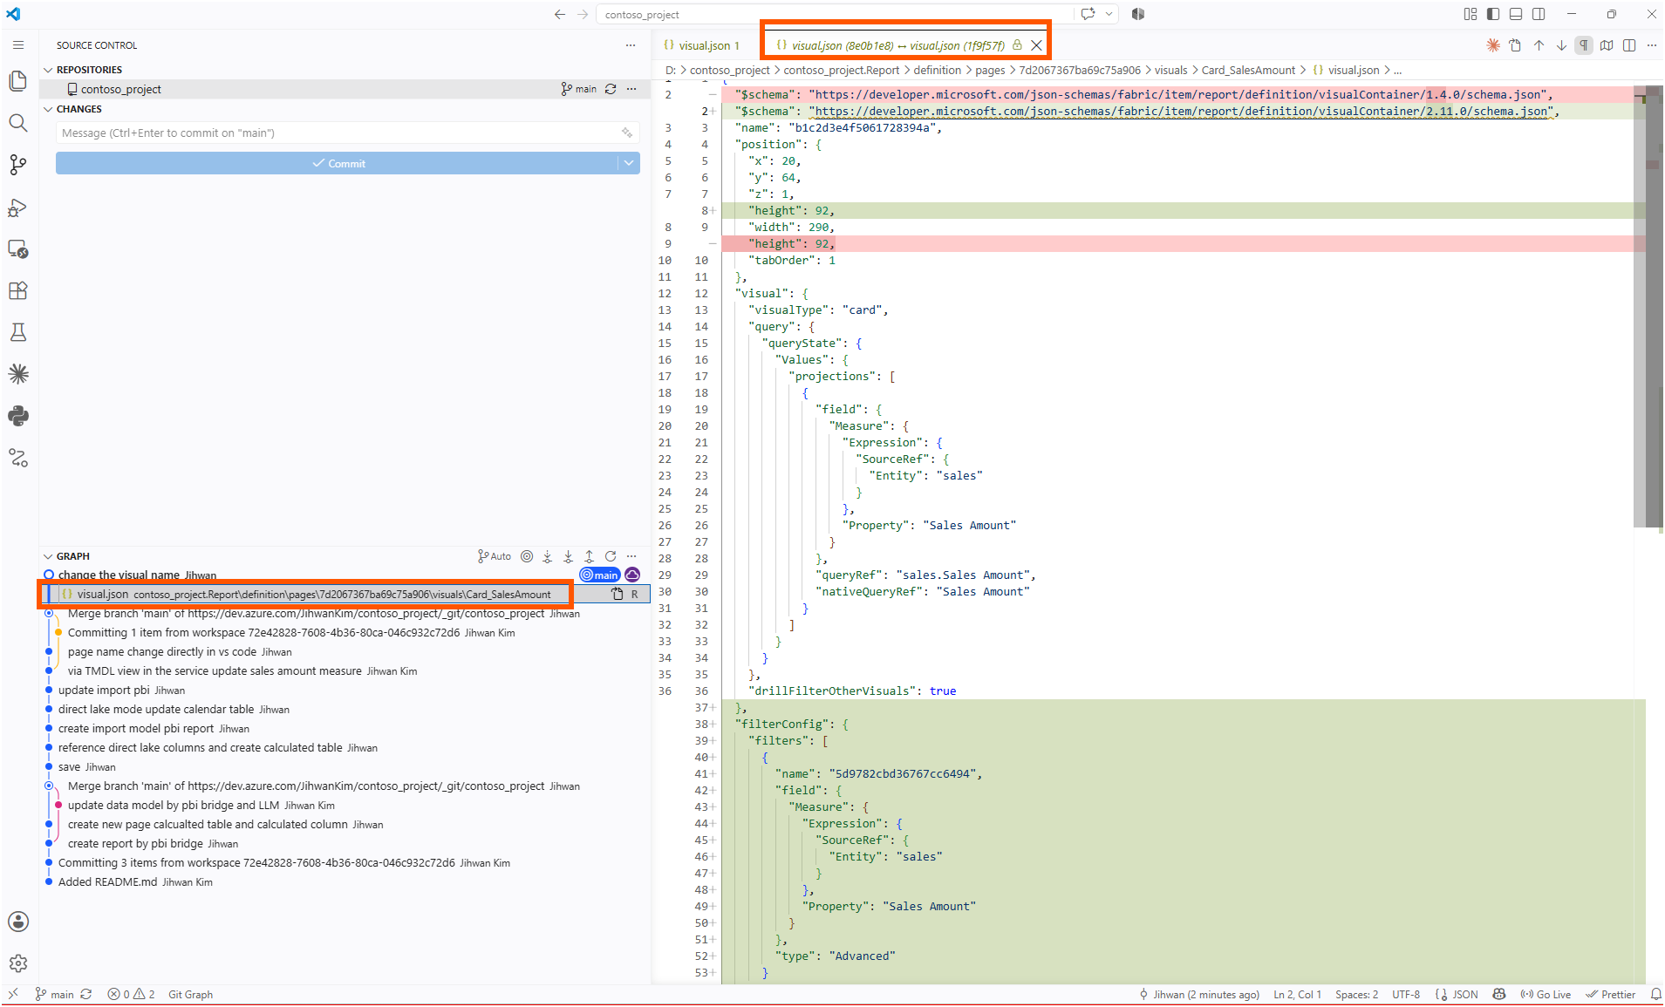Image resolution: width=1665 pixels, height=1007 pixels.
Task: Open the Commit button dropdown arrow
Action: click(629, 163)
